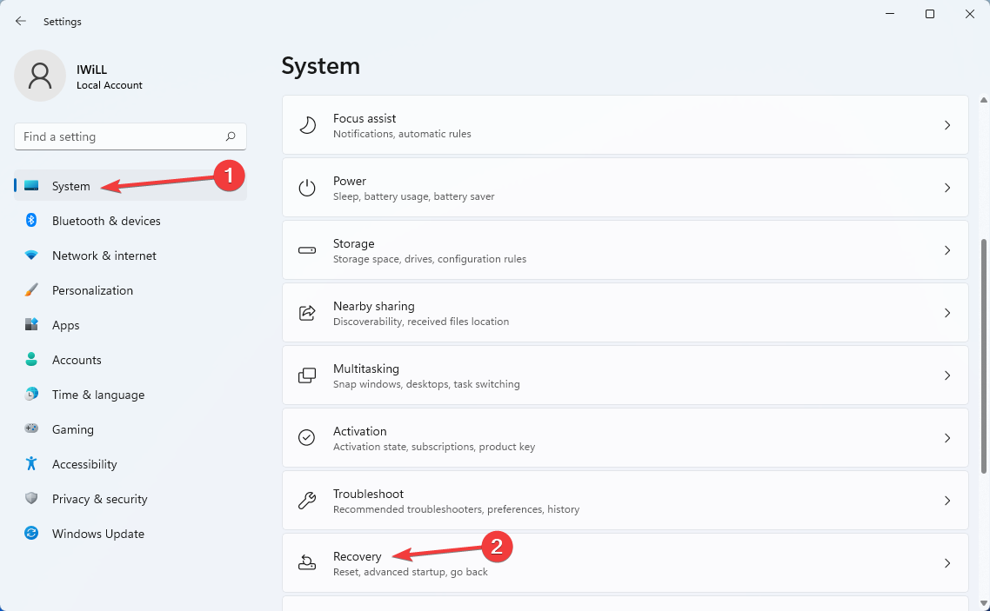Screen dimensions: 990x611
Task: Click 'Discoverability, received files location' text
Action: tap(420, 322)
